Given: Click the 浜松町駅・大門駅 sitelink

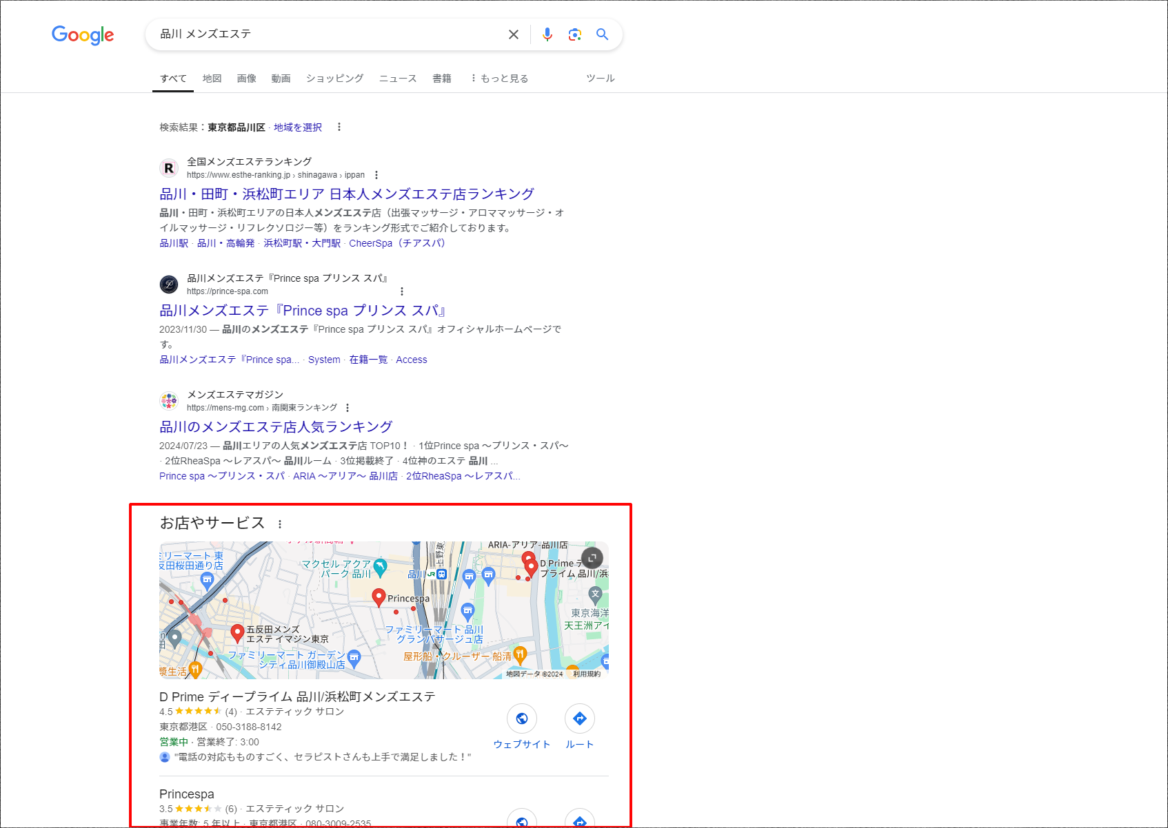Looking at the screenshot, I should pyautogui.click(x=302, y=243).
